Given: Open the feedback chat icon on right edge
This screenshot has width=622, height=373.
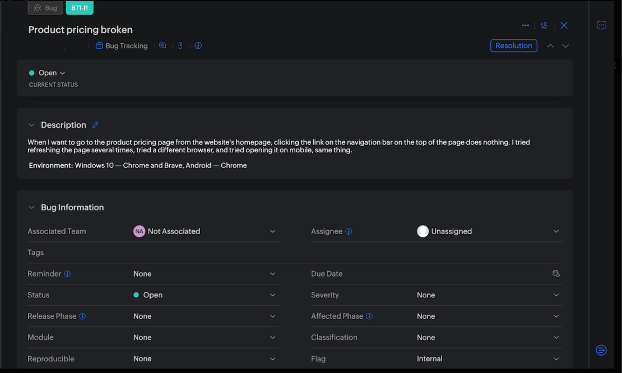Looking at the screenshot, I should tap(601, 25).
